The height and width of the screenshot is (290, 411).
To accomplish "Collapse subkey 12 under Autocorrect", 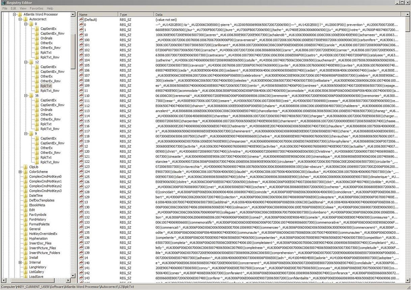I will (26, 62).
